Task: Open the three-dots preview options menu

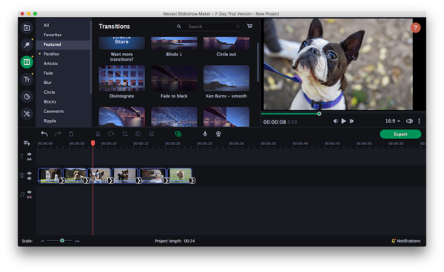Action: pos(419,121)
